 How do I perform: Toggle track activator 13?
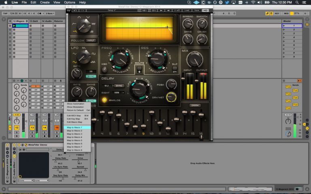(32, 128)
